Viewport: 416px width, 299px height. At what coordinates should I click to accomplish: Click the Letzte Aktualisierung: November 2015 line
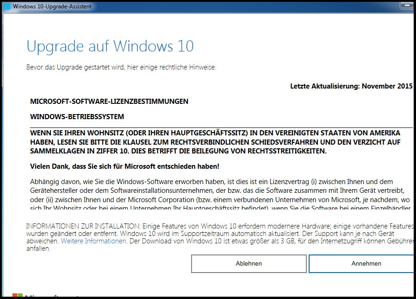point(351,86)
